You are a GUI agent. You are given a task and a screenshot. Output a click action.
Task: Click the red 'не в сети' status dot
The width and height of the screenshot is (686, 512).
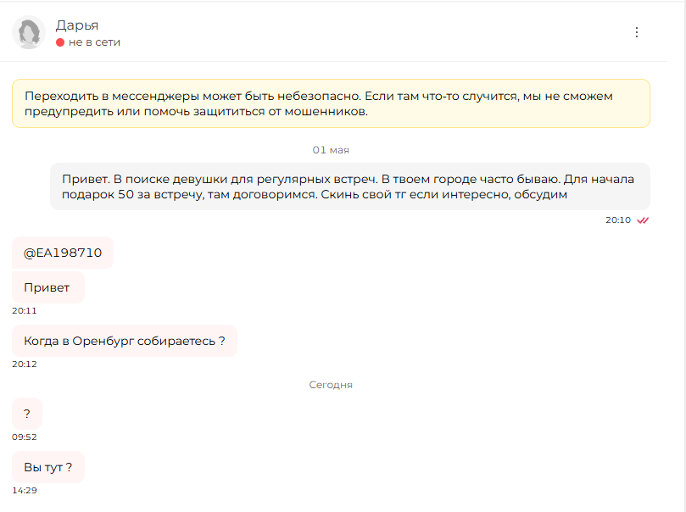tap(60, 42)
